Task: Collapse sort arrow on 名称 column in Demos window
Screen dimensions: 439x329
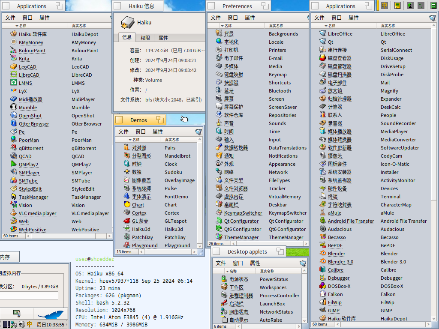Action: click(x=130, y=140)
